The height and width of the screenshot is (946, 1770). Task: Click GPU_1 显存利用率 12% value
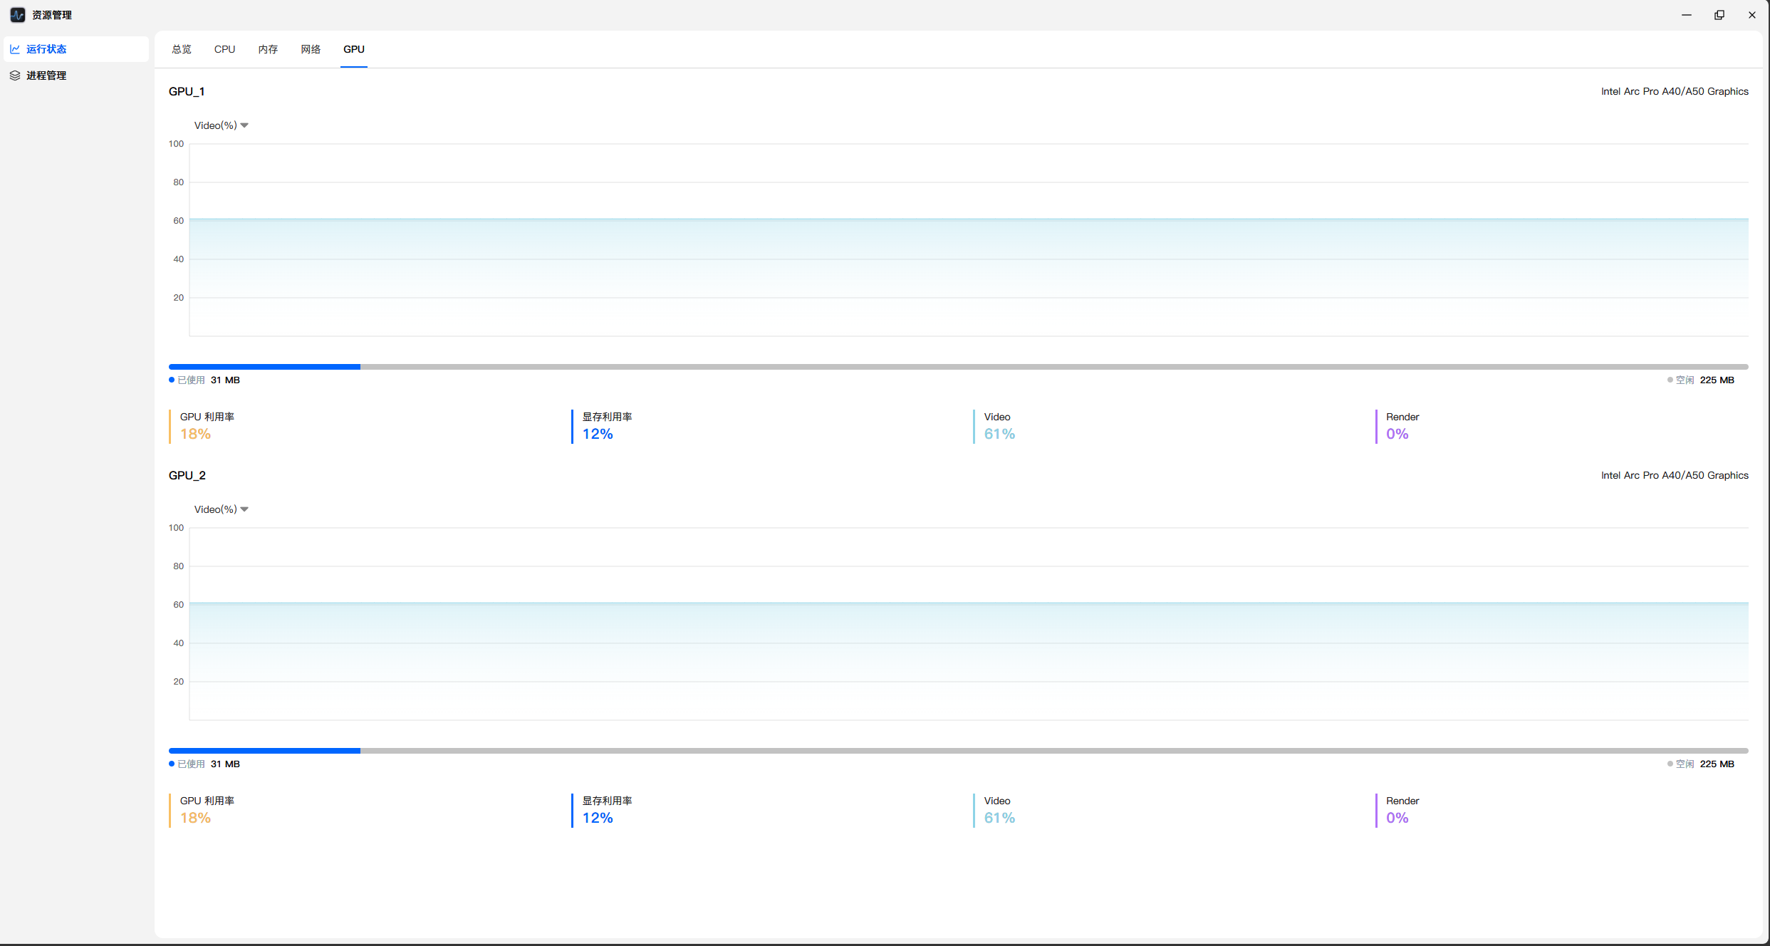598,434
